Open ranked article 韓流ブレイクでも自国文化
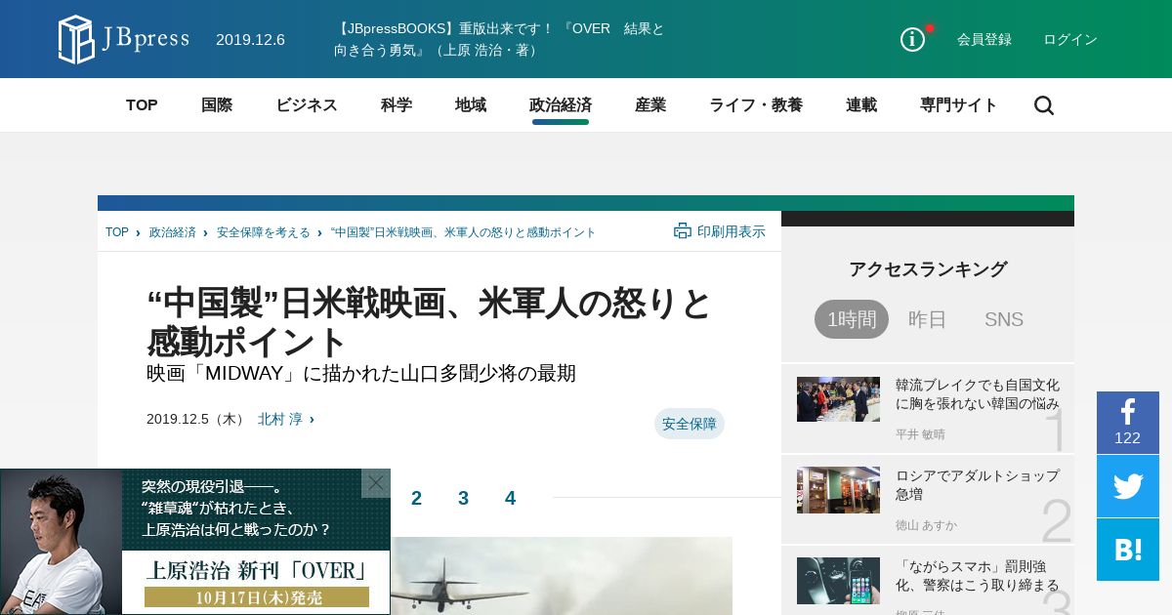This screenshot has height=615, width=1172. [x=978, y=393]
